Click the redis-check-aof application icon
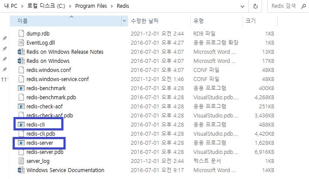The width and height of the screenshot is (309, 179). click(21, 107)
